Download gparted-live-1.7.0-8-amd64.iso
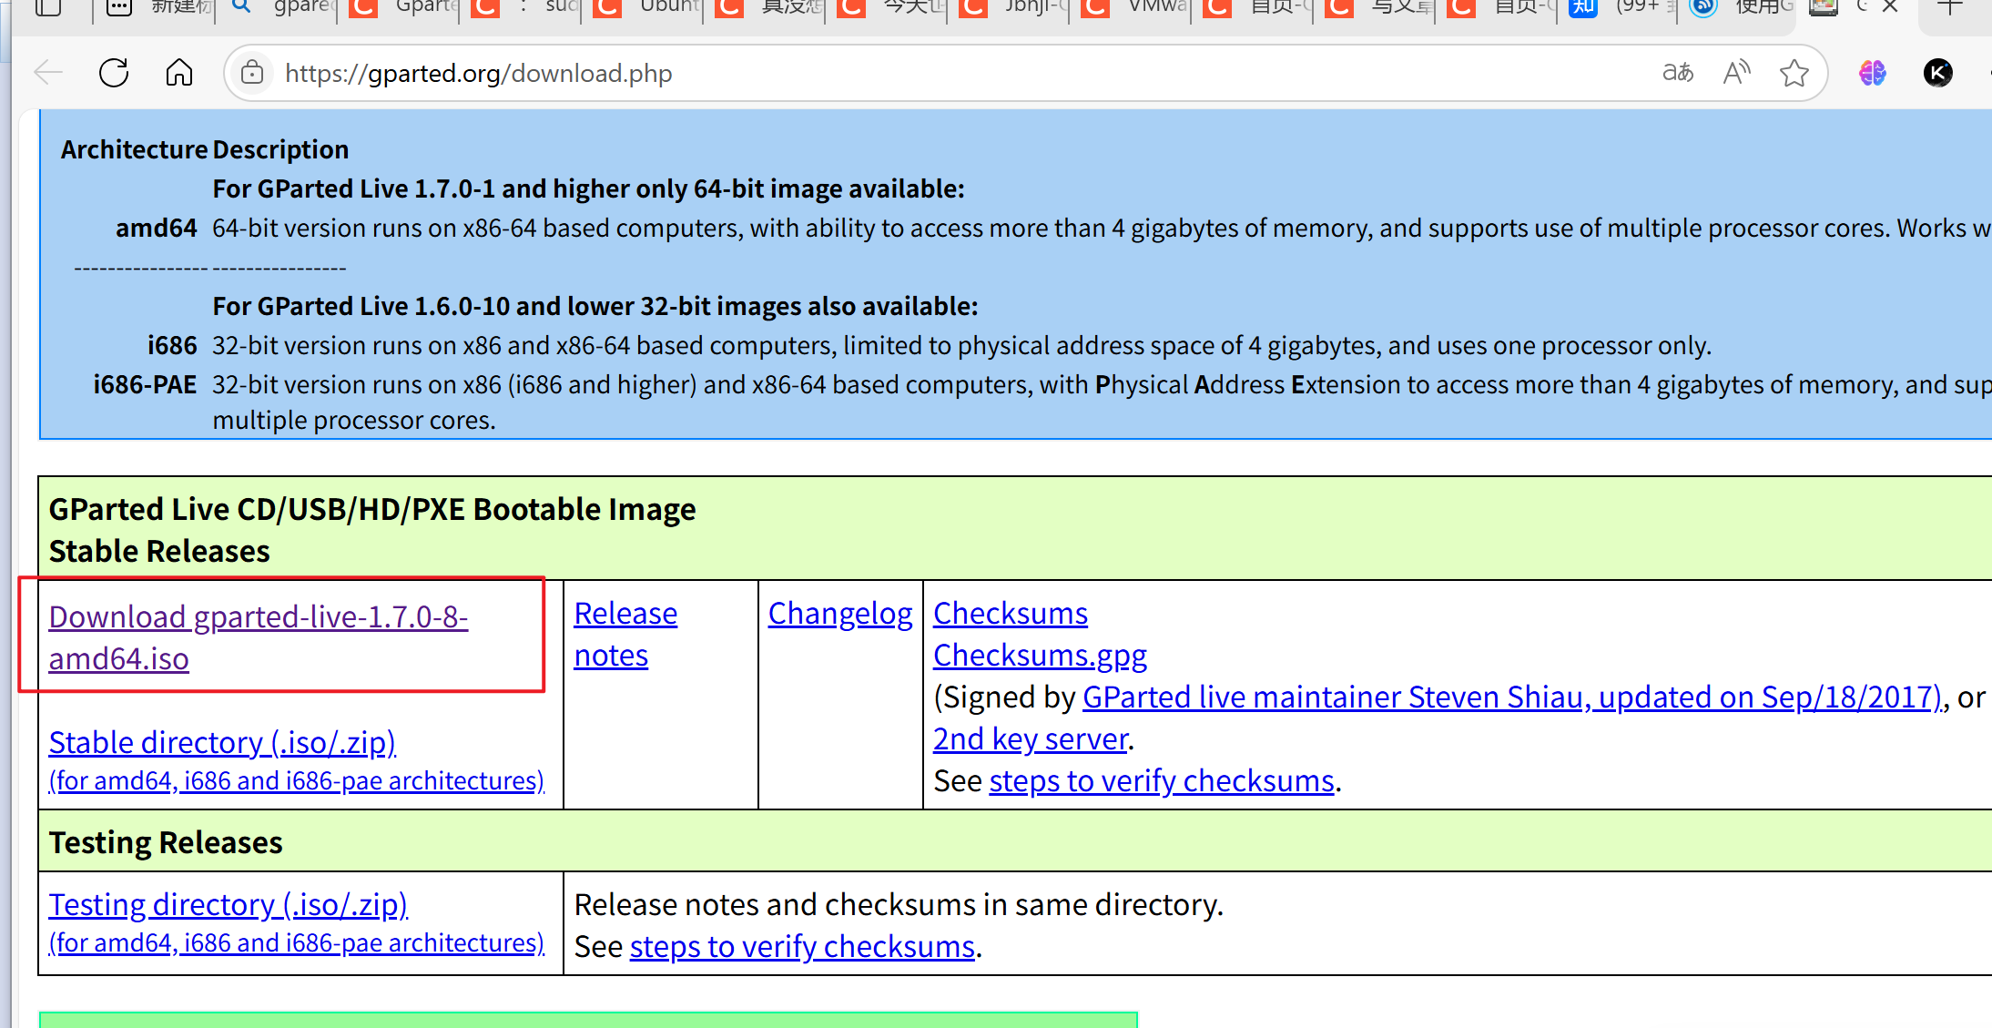 (259, 637)
